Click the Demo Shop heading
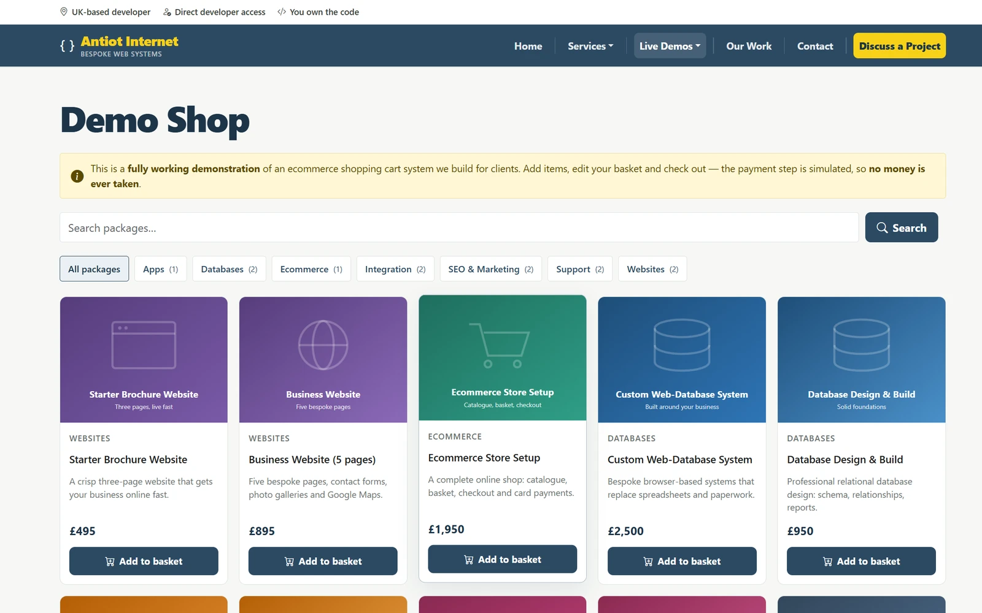Image resolution: width=982 pixels, height=613 pixels. click(x=155, y=120)
